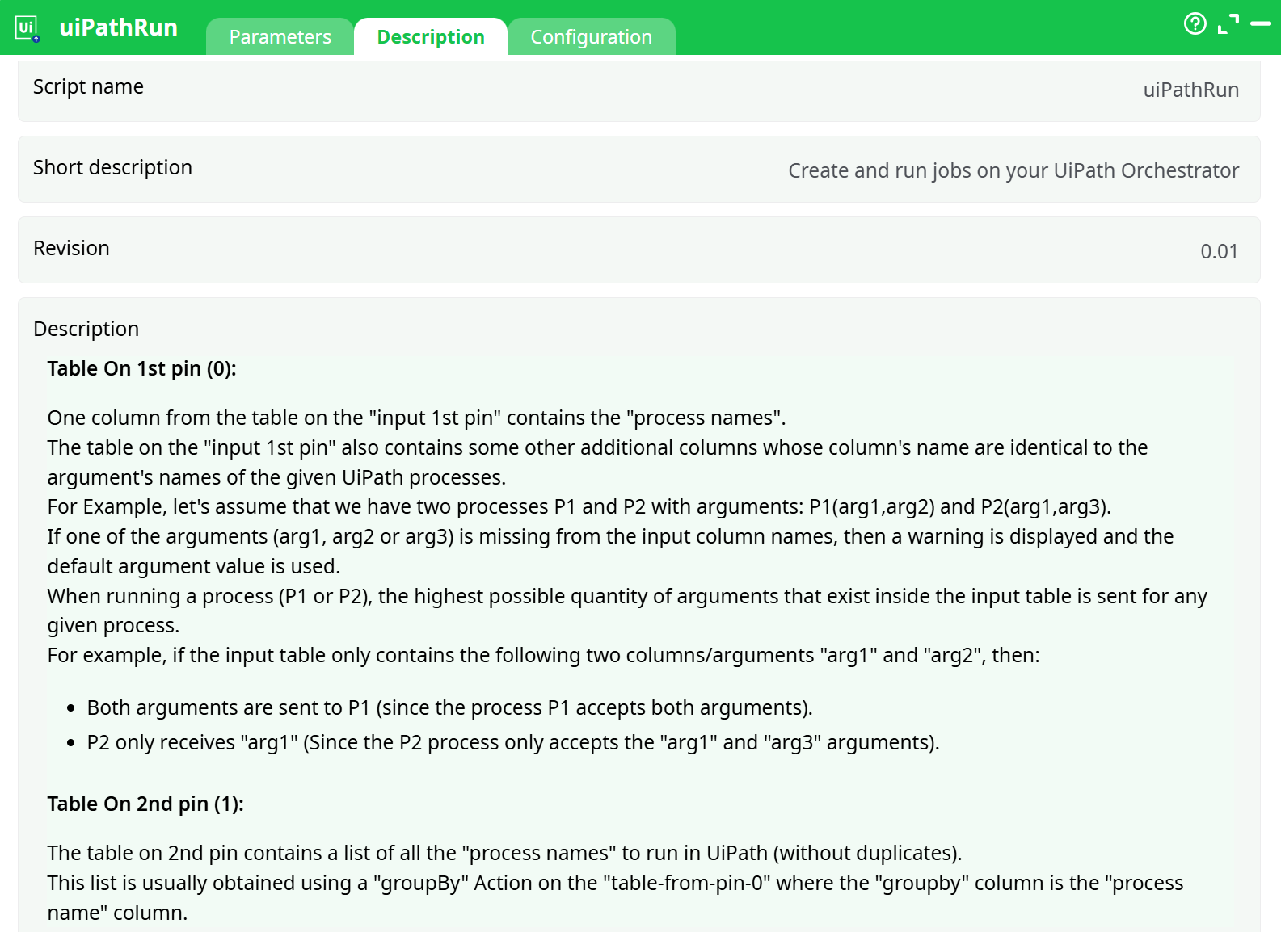This screenshot has width=1281, height=932.
Task: Open help via question mark icon
Action: click(x=1195, y=24)
